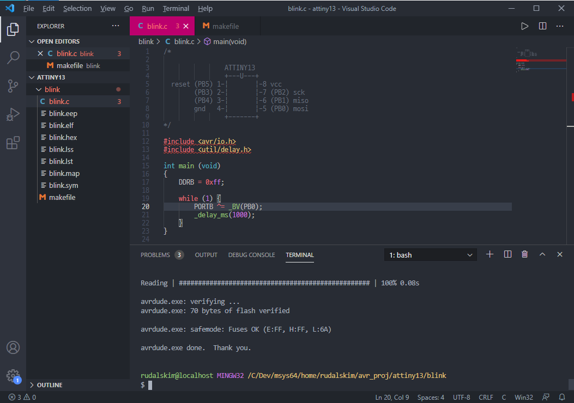Image resolution: width=574 pixels, height=403 pixels.
Task: Split the editor to the right
Action: point(542,26)
